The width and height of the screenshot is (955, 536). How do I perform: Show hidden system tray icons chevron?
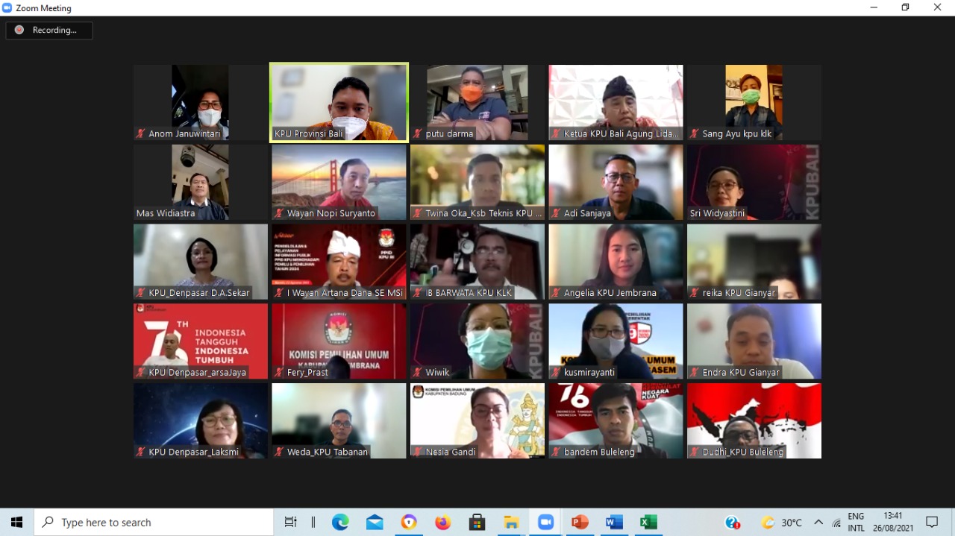pos(818,523)
